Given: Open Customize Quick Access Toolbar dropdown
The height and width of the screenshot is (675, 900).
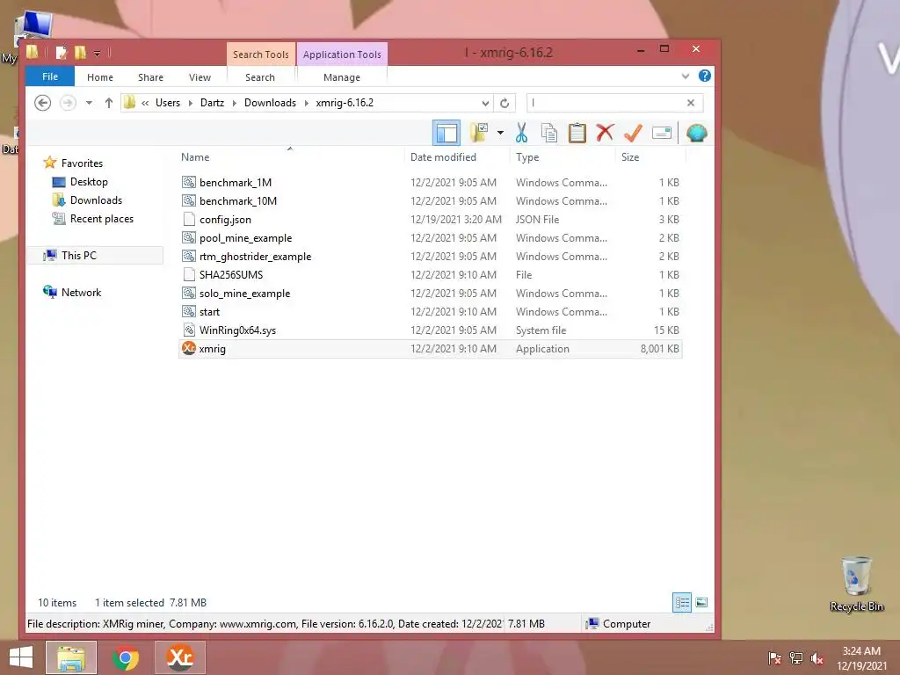Looking at the screenshot, I should 97,54.
